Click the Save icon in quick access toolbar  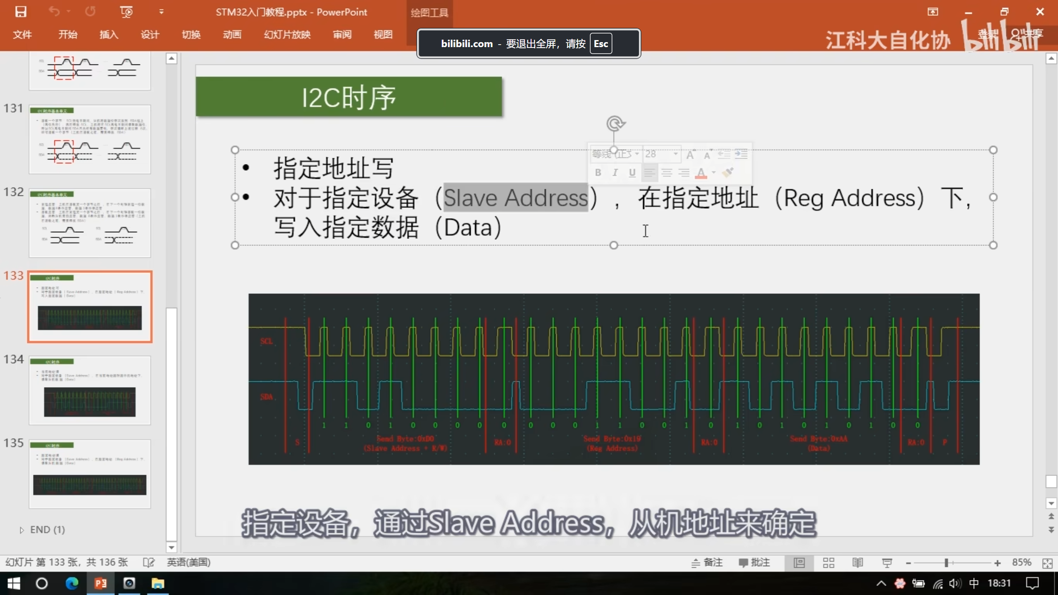tap(21, 12)
